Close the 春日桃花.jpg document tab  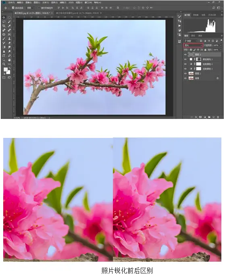[52, 13]
